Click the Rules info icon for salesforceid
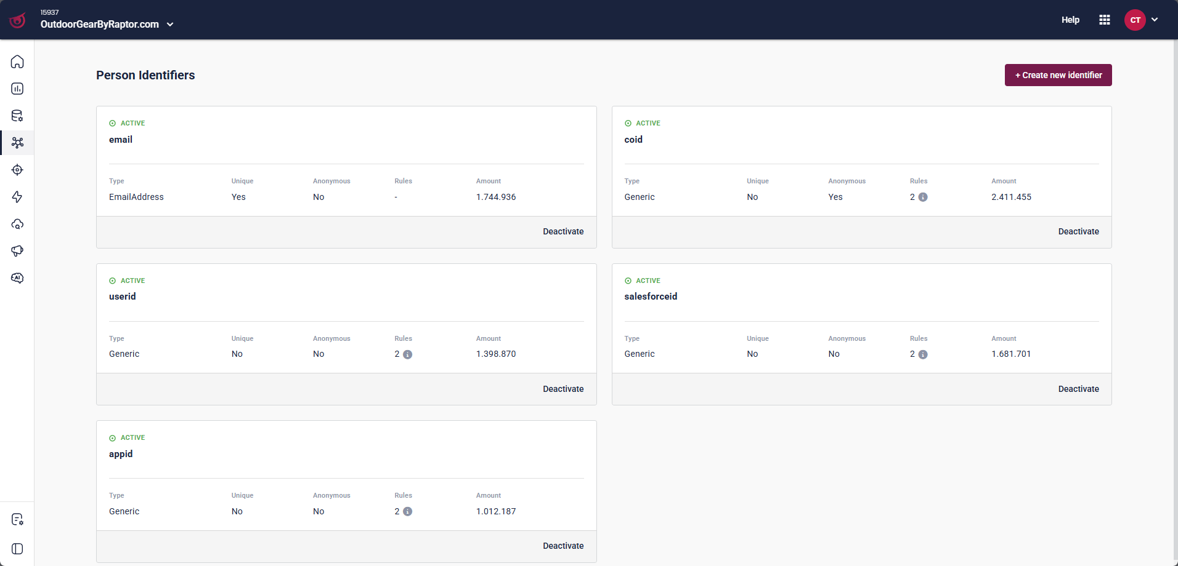The width and height of the screenshot is (1178, 566). coord(923,354)
